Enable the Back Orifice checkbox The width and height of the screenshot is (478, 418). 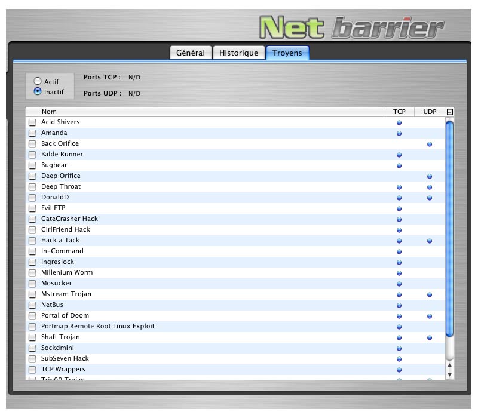(32, 144)
